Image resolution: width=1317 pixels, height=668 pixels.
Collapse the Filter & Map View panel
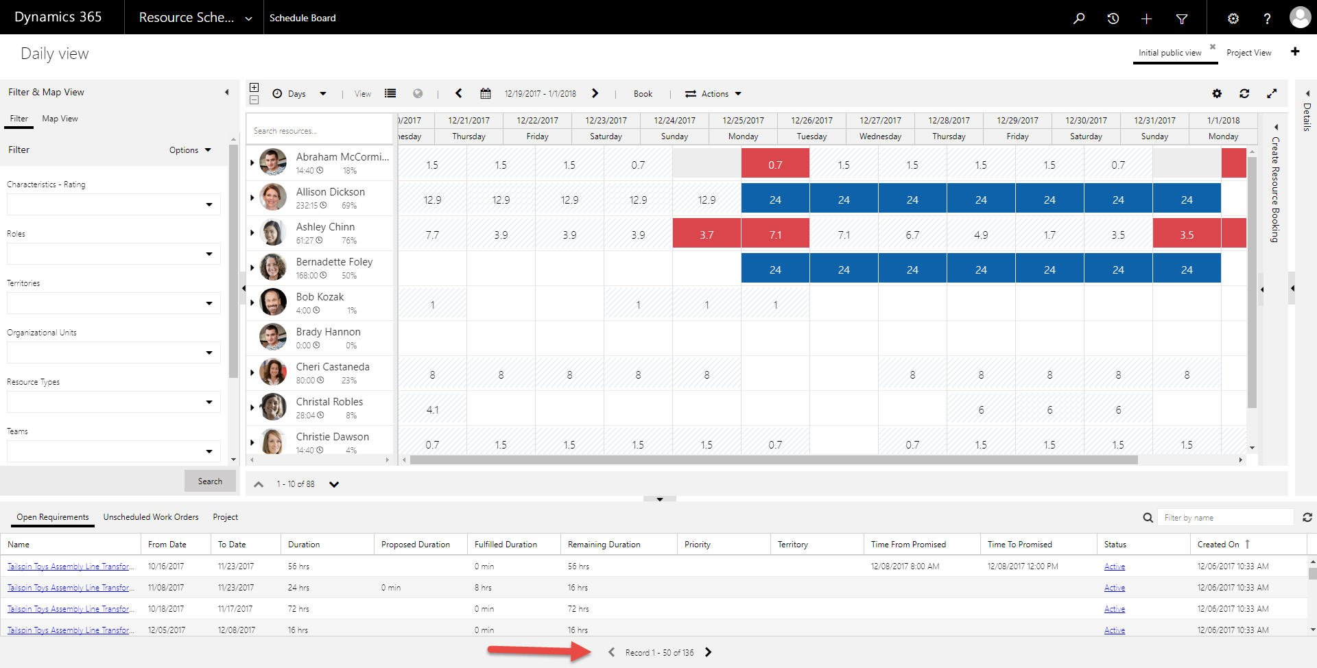tap(227, 91)
